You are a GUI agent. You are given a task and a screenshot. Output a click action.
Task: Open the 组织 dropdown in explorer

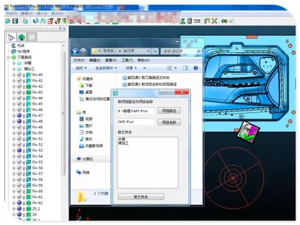pyautogui.click(x=82, y=68)
